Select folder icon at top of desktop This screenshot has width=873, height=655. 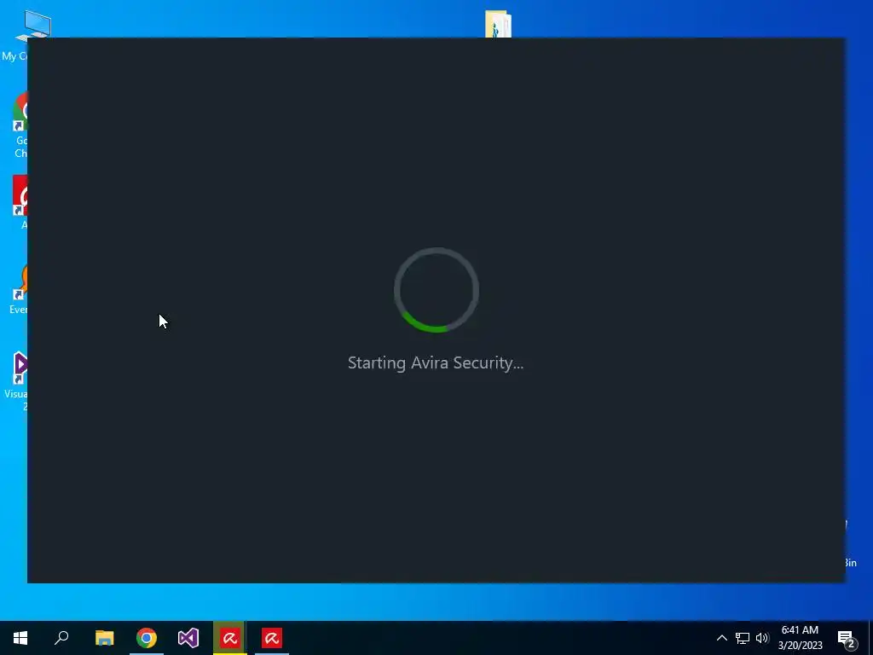click(x=498, y=24)
